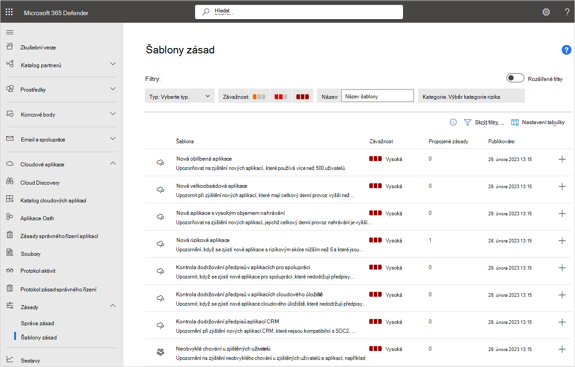This screenshot has height=367, width=575.
Task: Click the Soubory icon in sidebar
Action: (x=10, y=254)
